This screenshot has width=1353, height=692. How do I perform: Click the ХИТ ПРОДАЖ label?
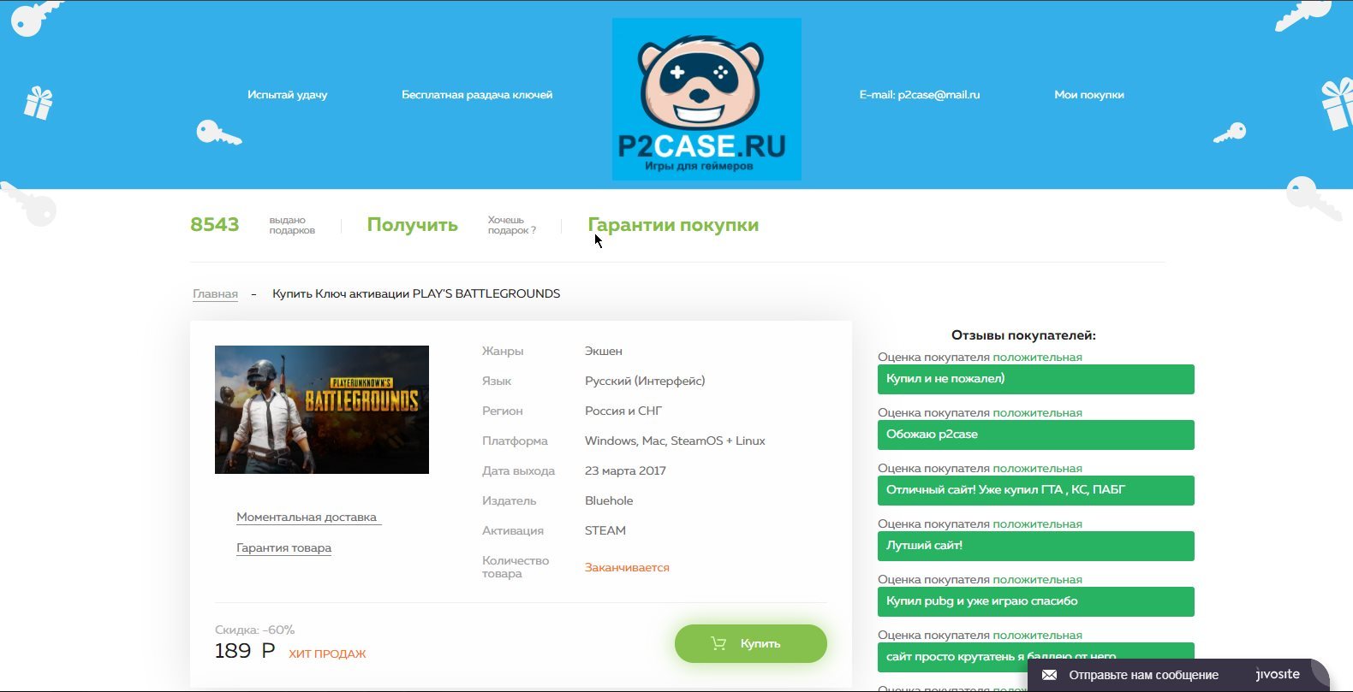point(327,654)
